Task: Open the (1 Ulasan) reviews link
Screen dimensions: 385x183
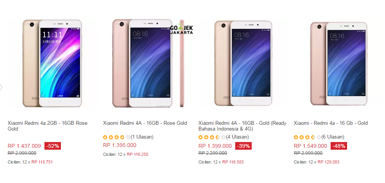Action: (142, 137)
